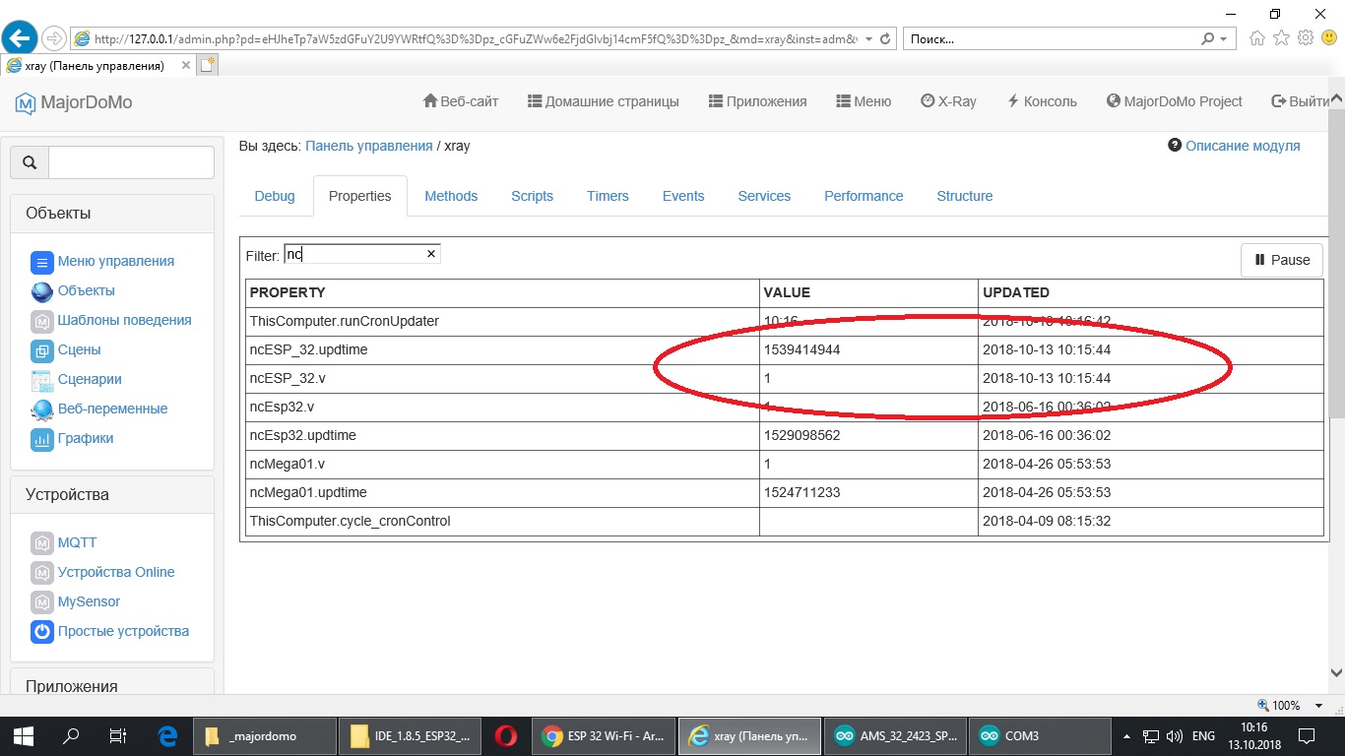Screen dimensions: 1345x756
Task: Show hidden system tray icons
Action: pyautogui.click(x=1126, y=736)
